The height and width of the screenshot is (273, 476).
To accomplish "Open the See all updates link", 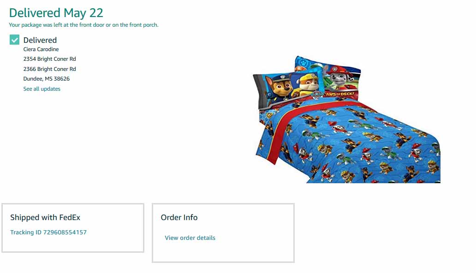I will 42,89.
